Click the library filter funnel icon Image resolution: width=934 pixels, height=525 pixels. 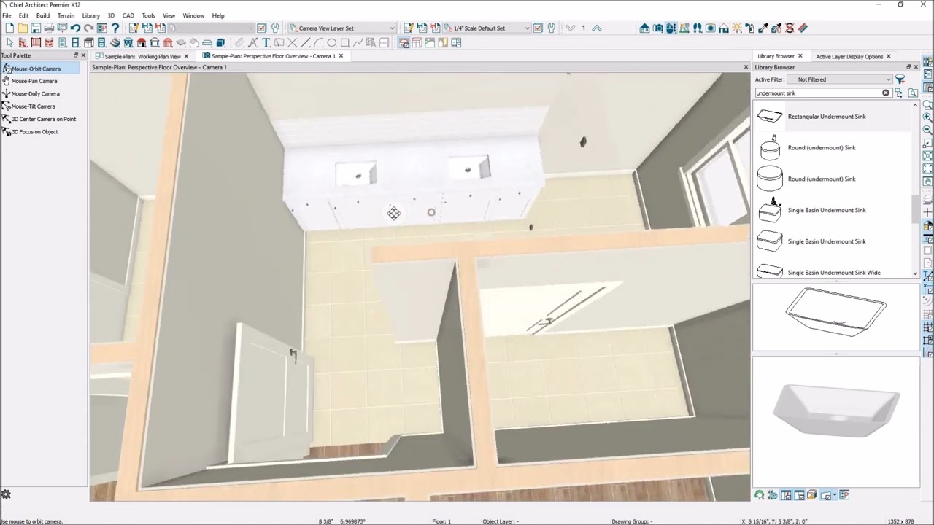[x=900, y=79]
